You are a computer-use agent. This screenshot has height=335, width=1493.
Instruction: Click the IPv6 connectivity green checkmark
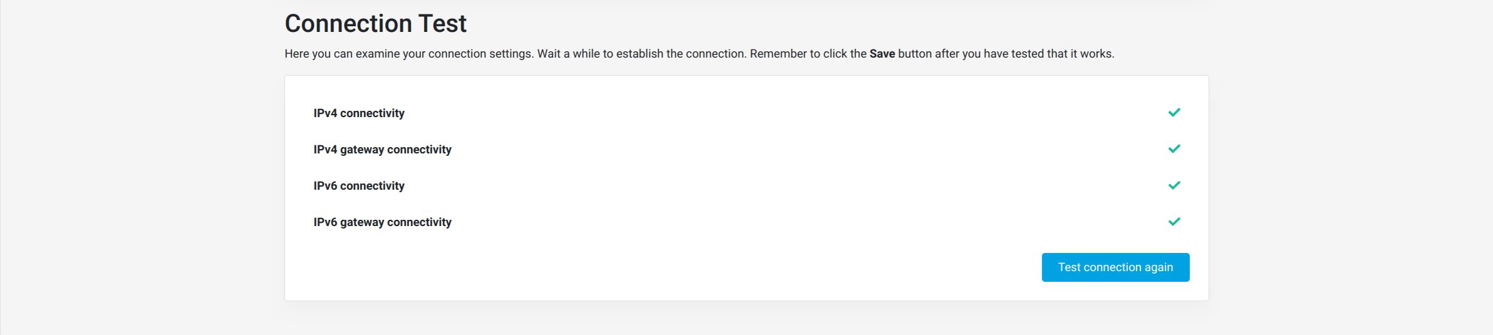[1174, 185]
